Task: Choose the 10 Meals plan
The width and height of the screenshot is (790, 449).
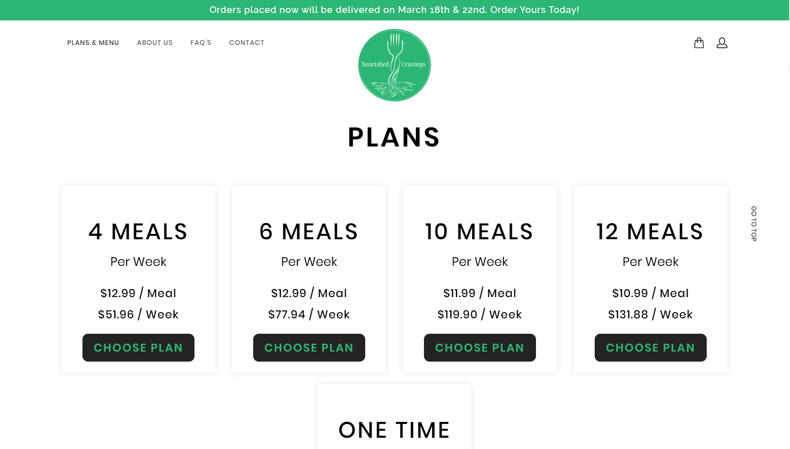Action: pyautogui.click(x=480, y=347)
